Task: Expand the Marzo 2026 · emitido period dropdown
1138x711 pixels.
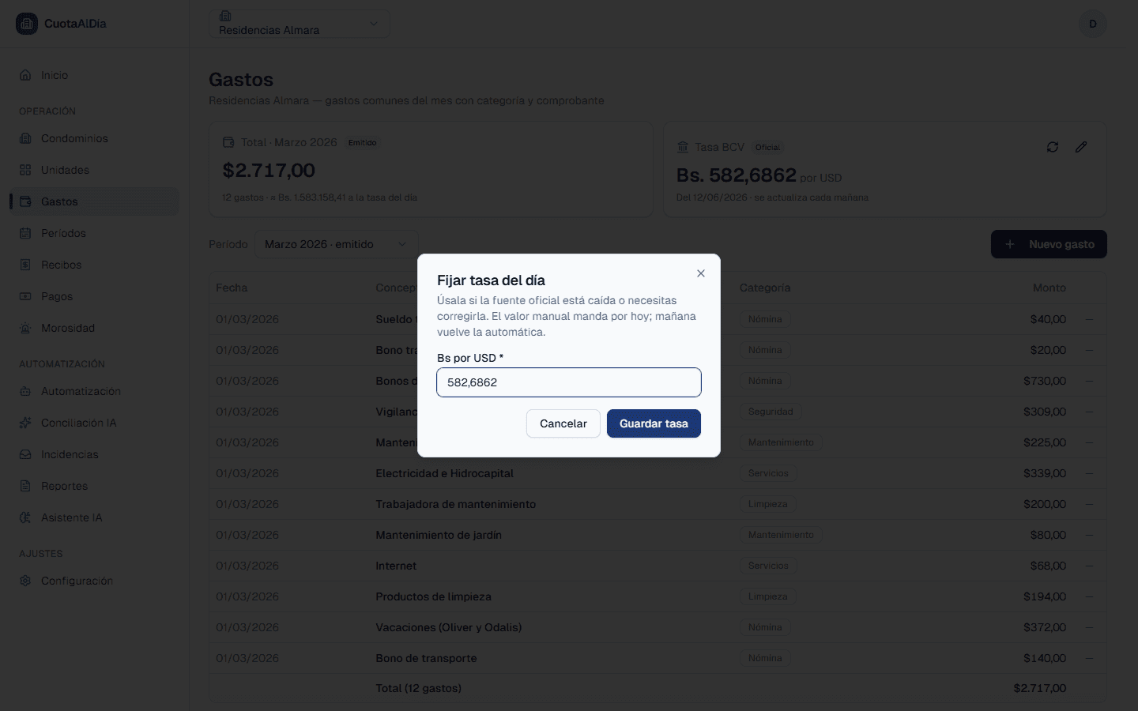Action: coord(336,244)
